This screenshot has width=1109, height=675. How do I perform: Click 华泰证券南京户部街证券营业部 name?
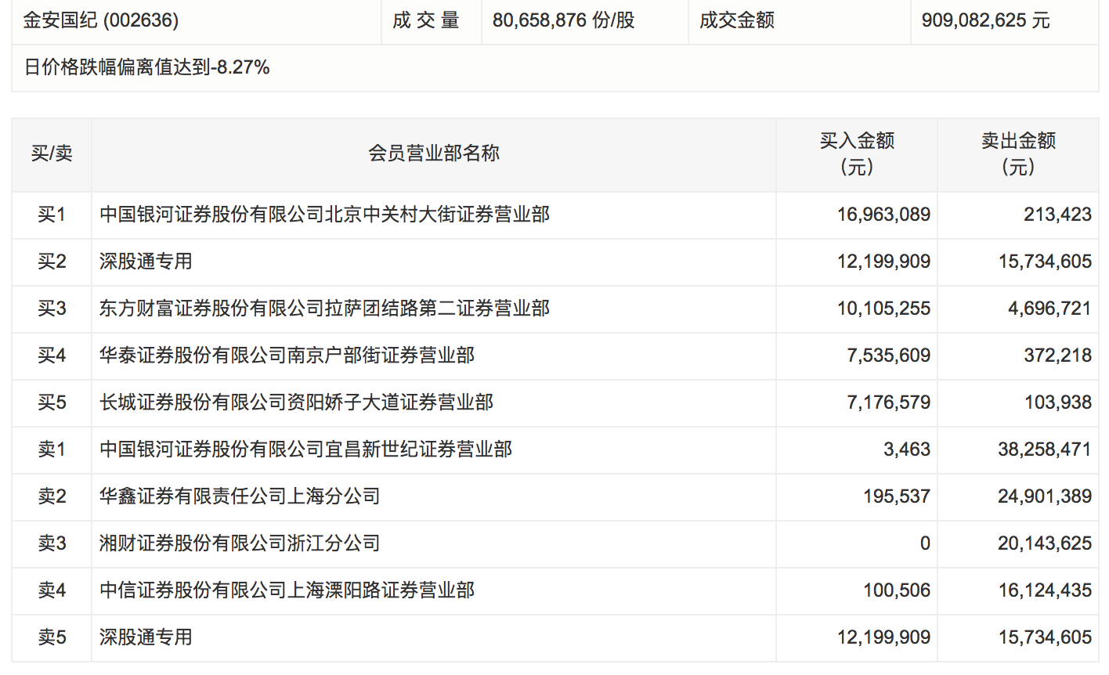pos(287,356)
